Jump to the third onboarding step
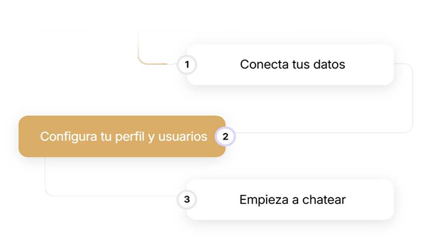 (292, 199)
